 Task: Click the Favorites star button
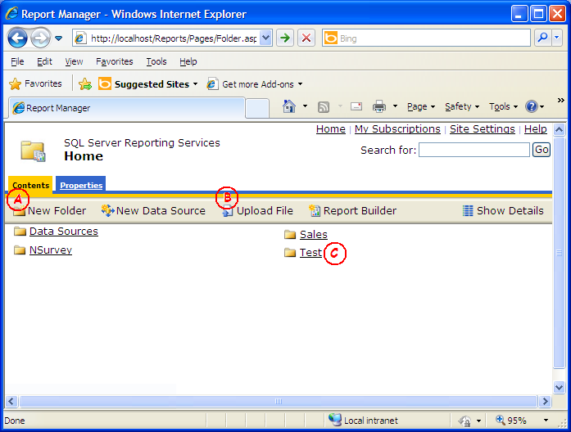tap(35, 84)
